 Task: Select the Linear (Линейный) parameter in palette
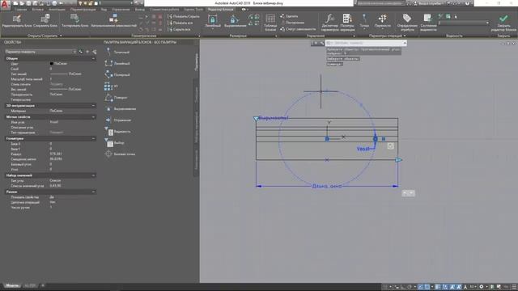[117, 63]
